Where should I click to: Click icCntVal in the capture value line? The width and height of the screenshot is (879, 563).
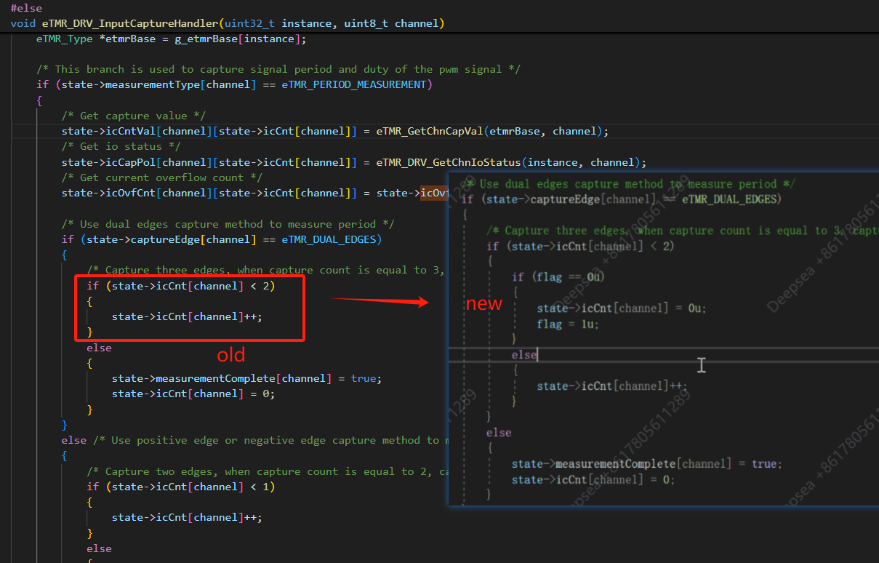click(131, 131)
